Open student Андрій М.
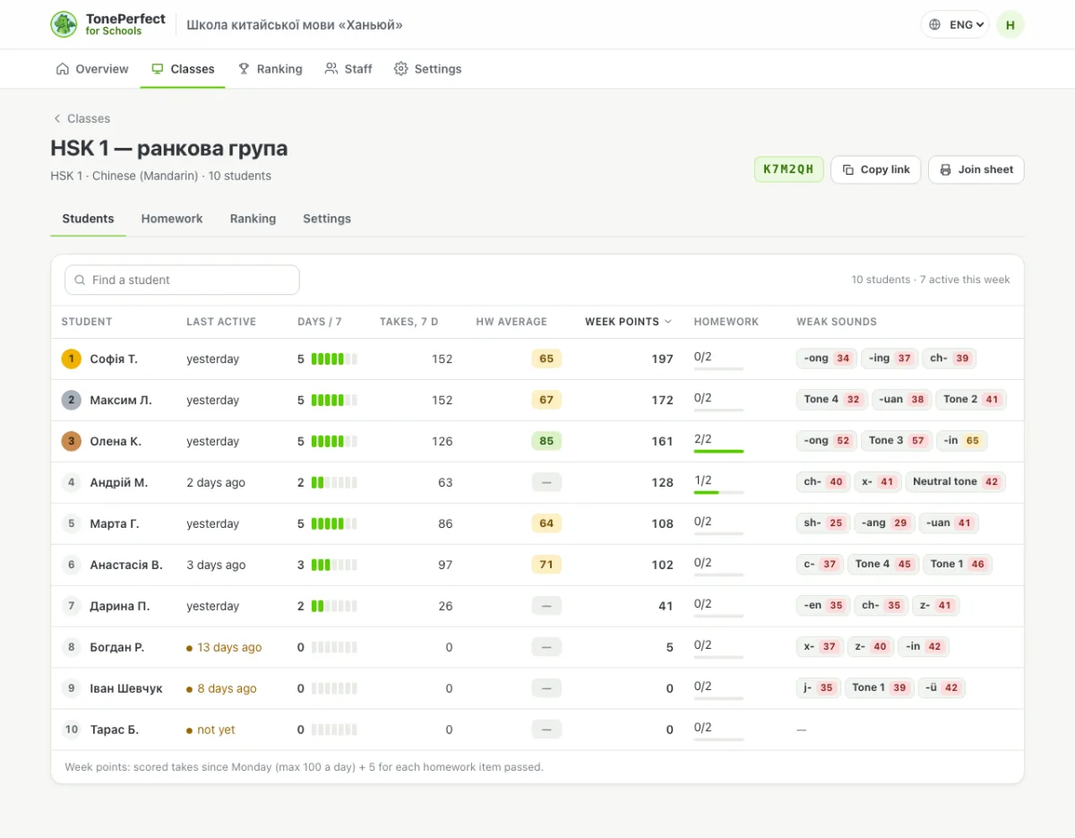 click(x=119, y=482)
